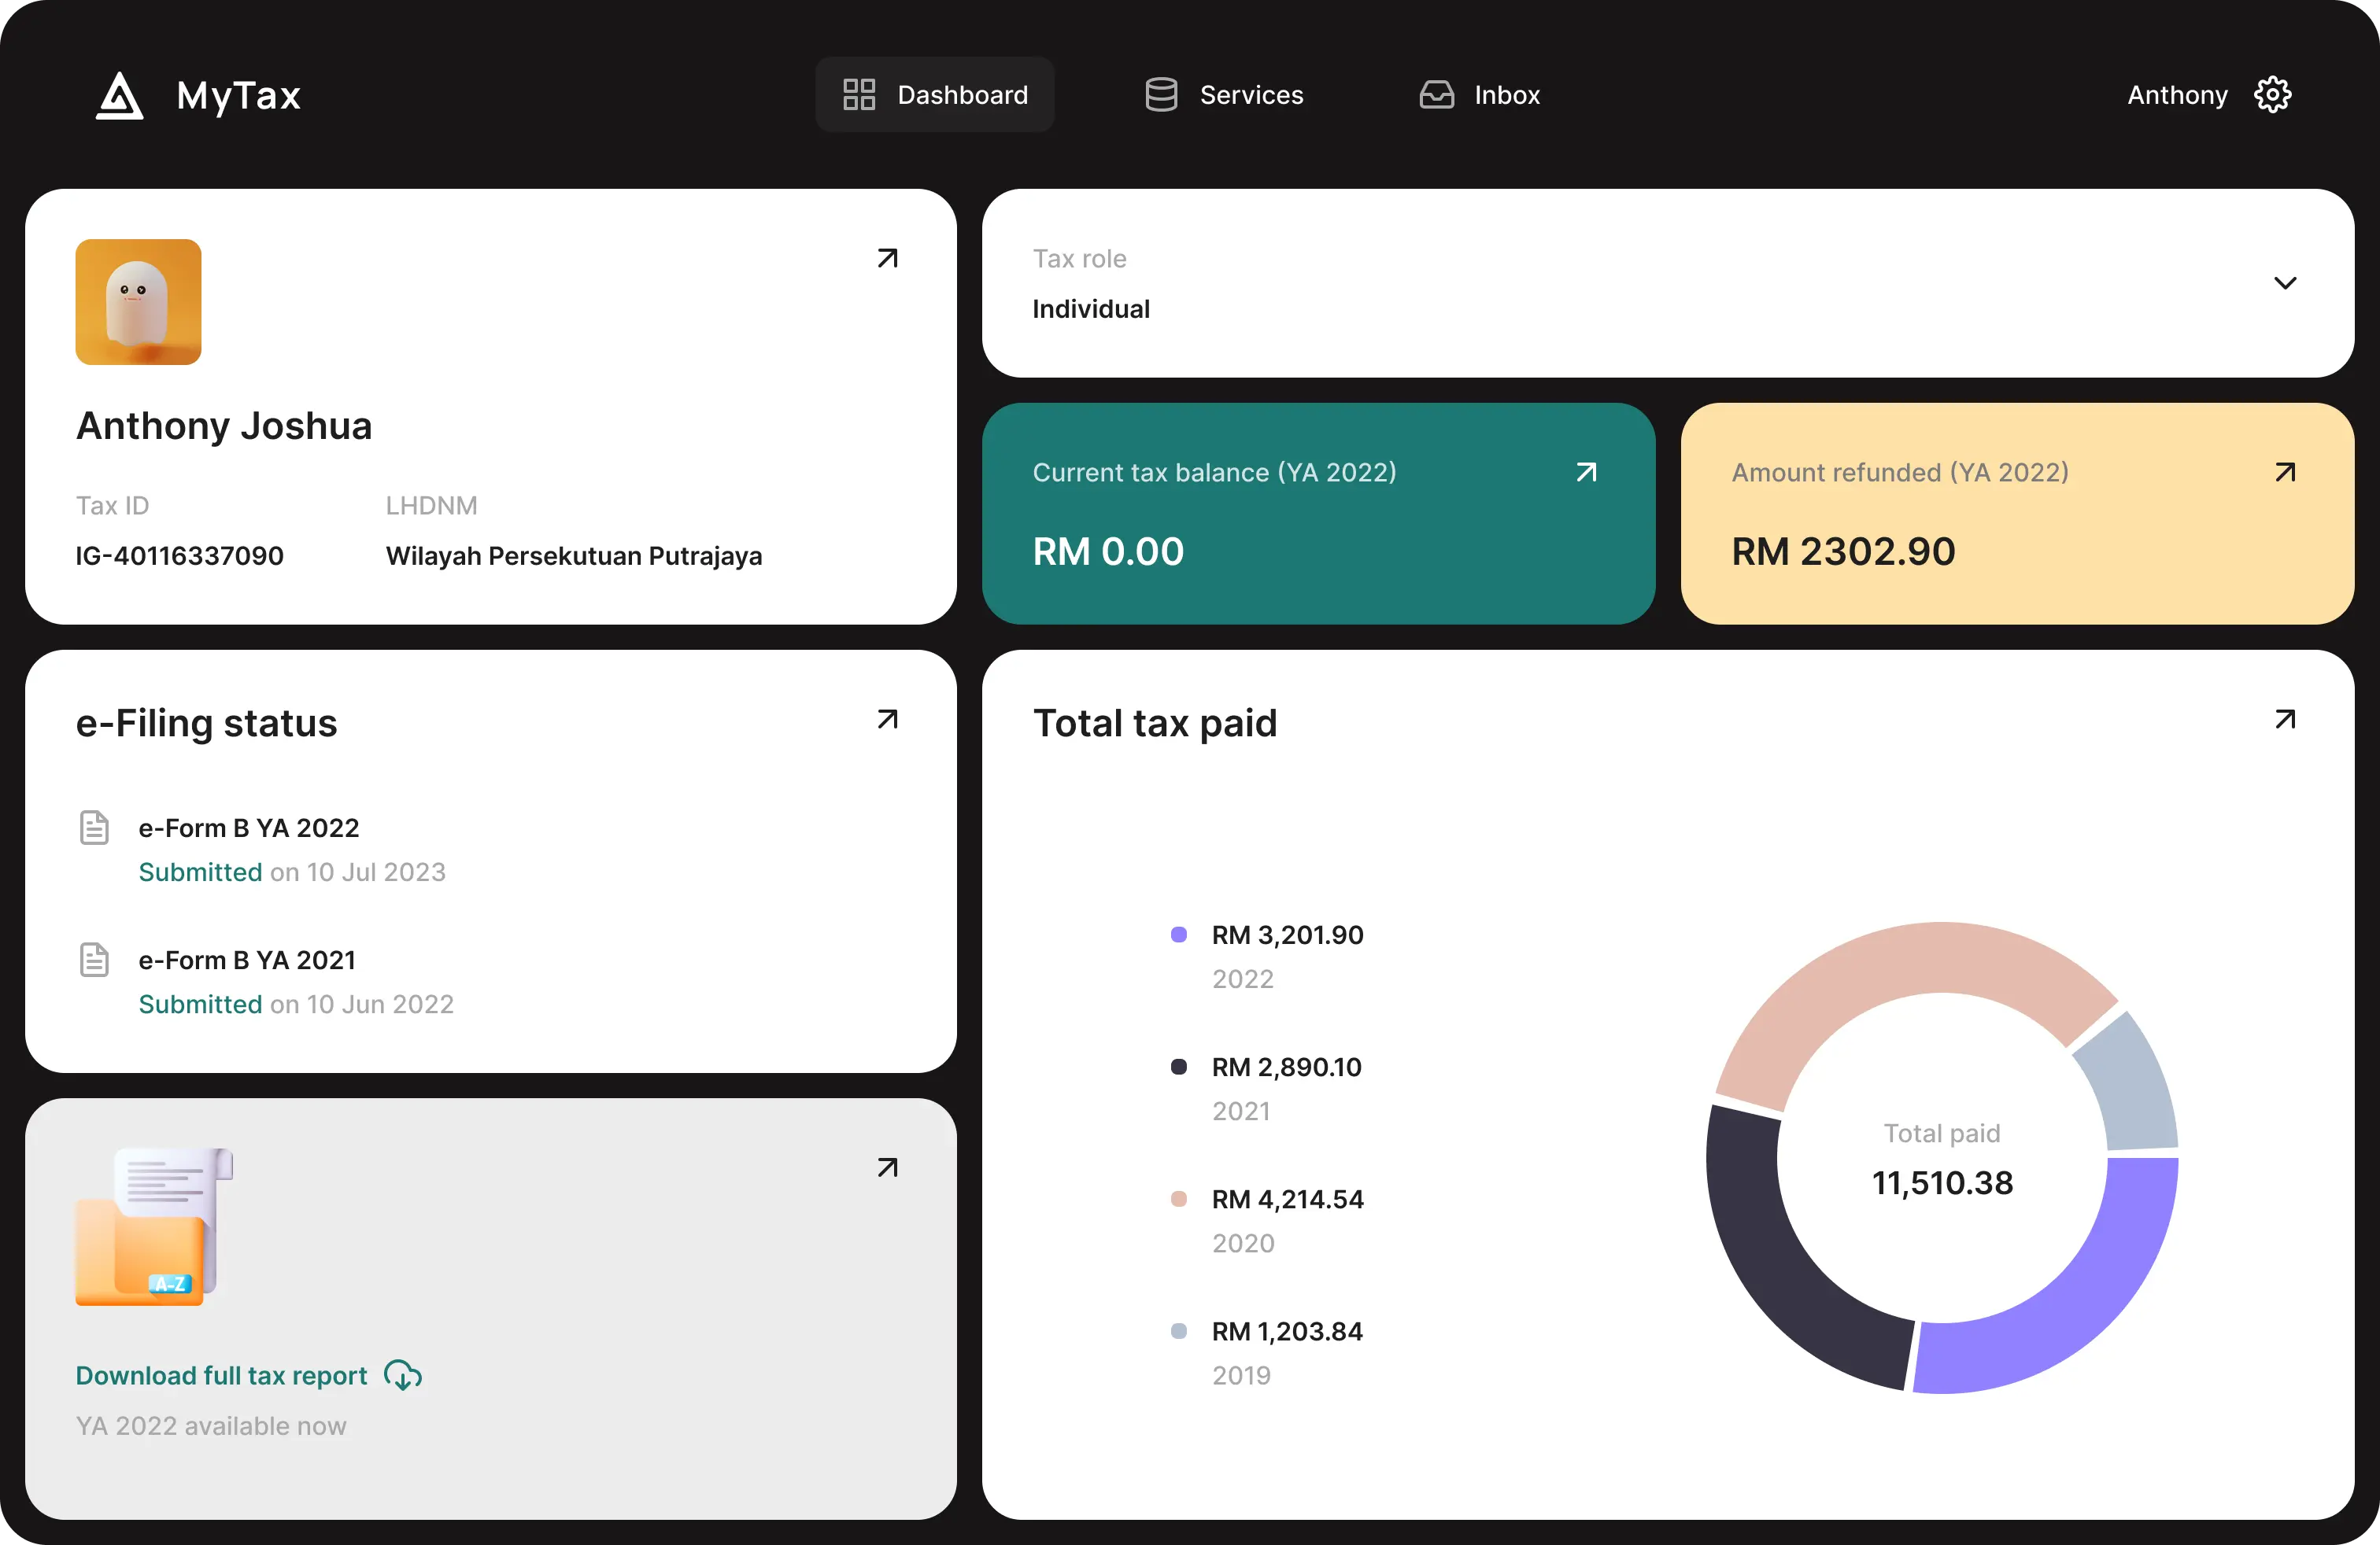Click the MyTax logo icon
2380x1545 pixels.
tap(119, 96)
